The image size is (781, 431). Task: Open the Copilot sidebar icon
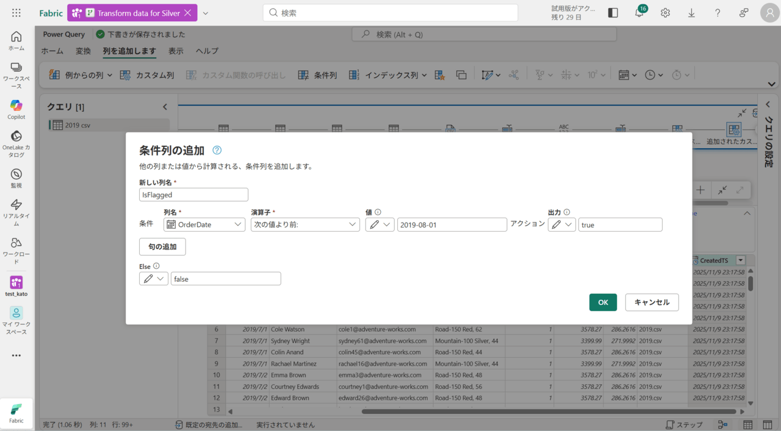(16, 106)
